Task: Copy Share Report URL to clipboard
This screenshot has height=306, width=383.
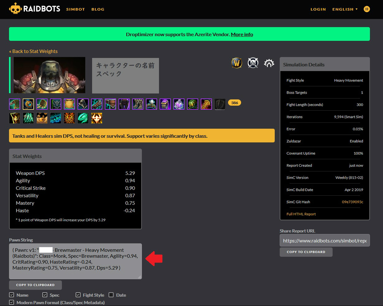Action: pyautogui.click(x=306, y=252)
